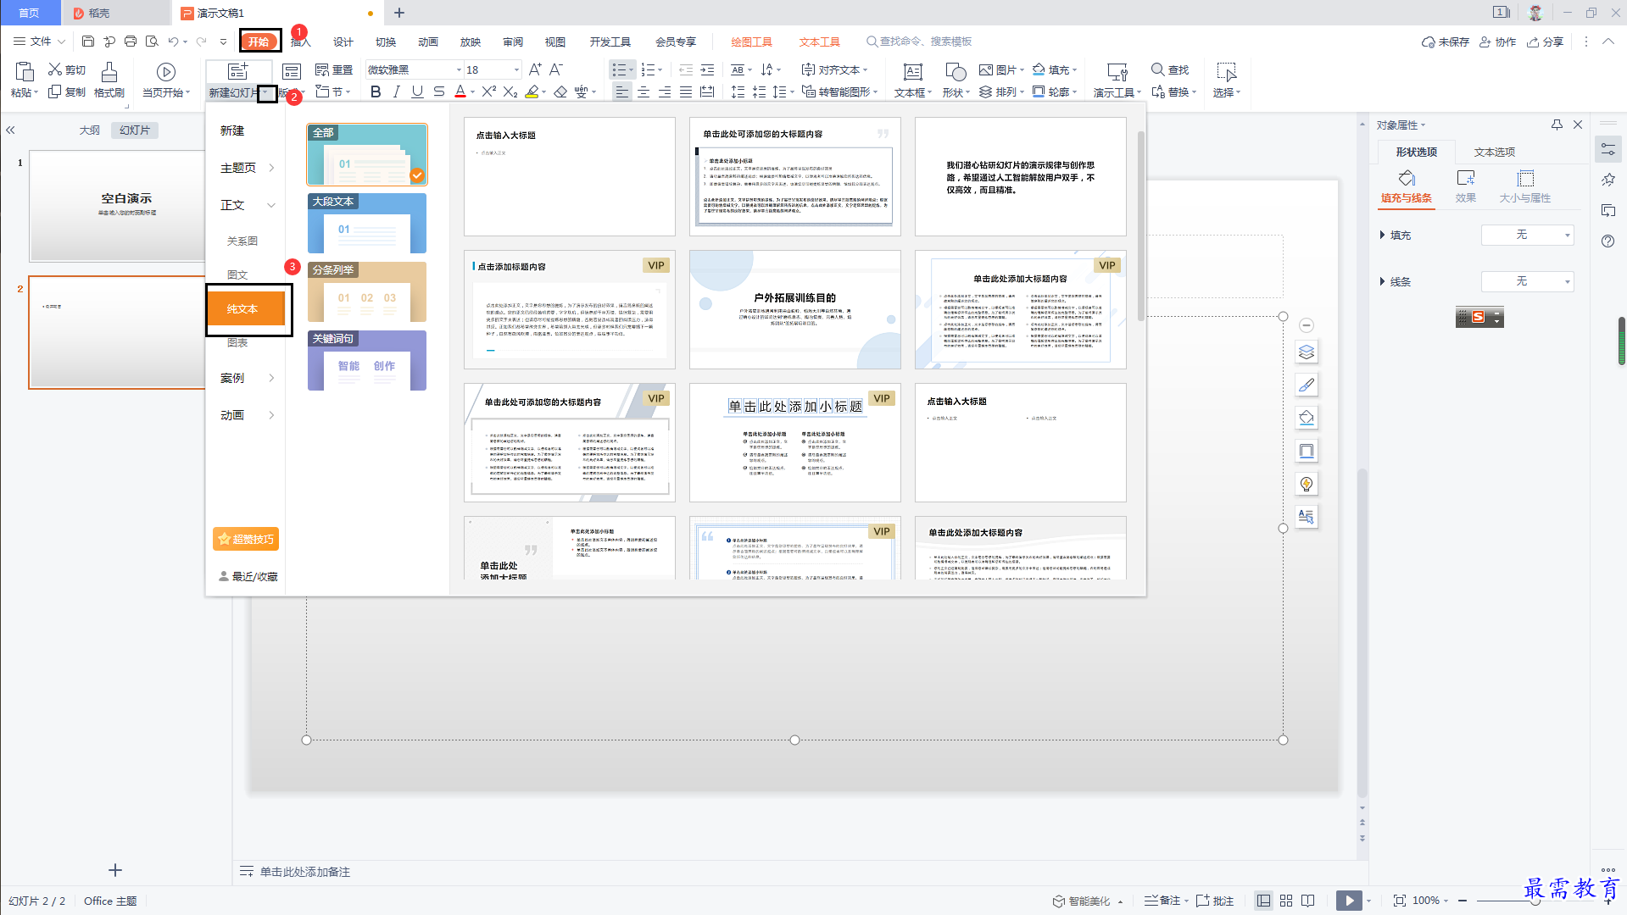Switch to slide sorter view icon
The width and height of the screenshot is (1627, 915).
click(x=1286, y=901)
